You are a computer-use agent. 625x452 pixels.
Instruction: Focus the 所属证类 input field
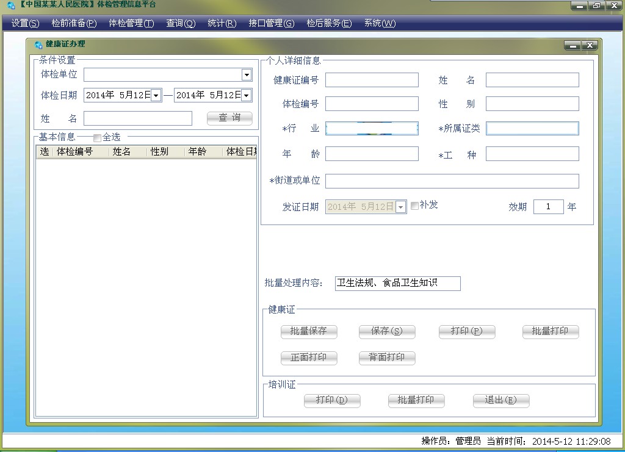click(x=532, y=128)
